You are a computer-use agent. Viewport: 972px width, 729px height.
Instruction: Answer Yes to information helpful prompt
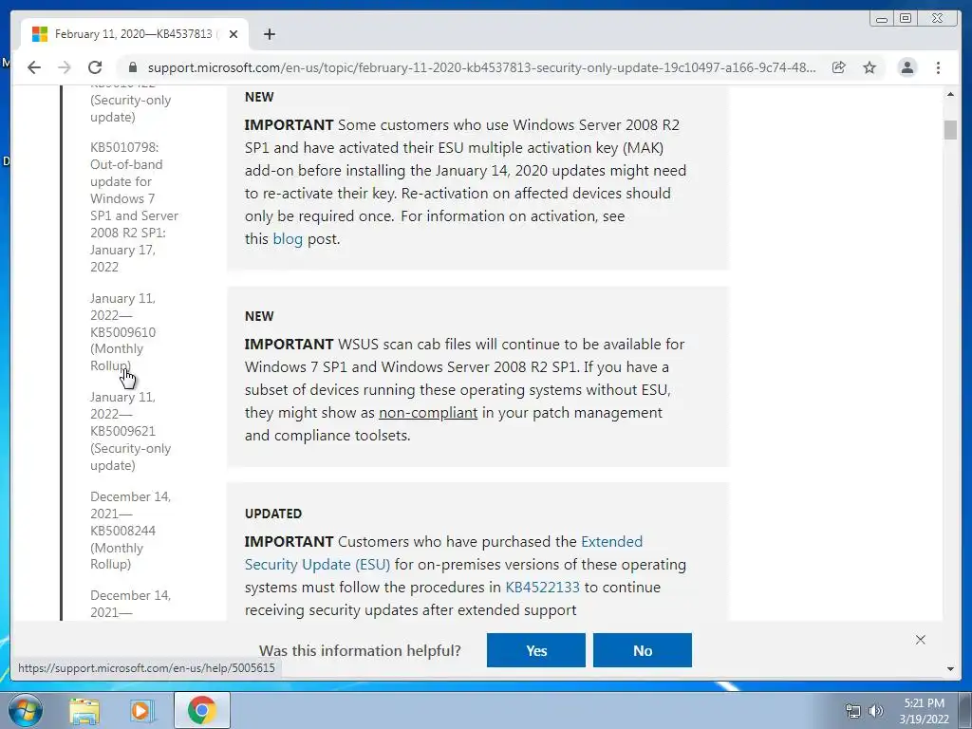coord(536,650)
